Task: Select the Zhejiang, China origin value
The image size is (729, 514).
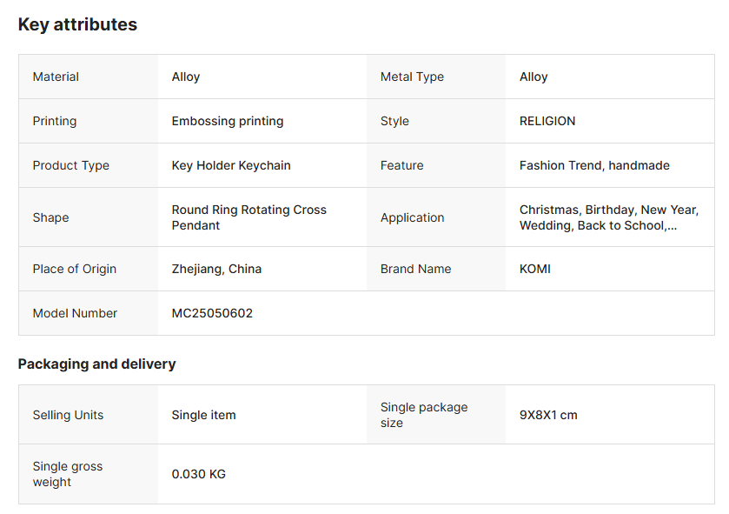Action: [x=216, y=269]
